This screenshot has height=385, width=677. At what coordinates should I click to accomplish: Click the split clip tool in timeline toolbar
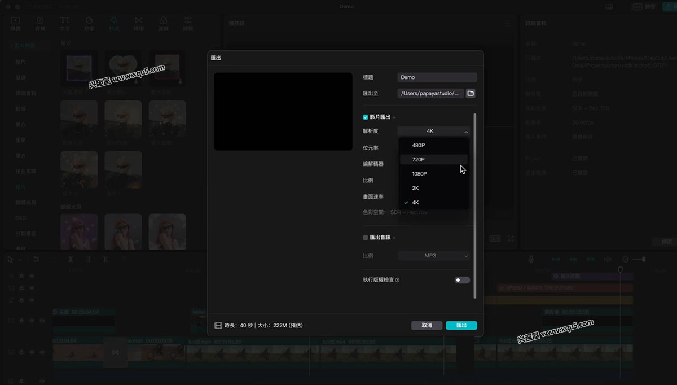71,259
